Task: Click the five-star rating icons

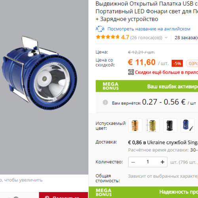Action: click(x=108, y=37)
